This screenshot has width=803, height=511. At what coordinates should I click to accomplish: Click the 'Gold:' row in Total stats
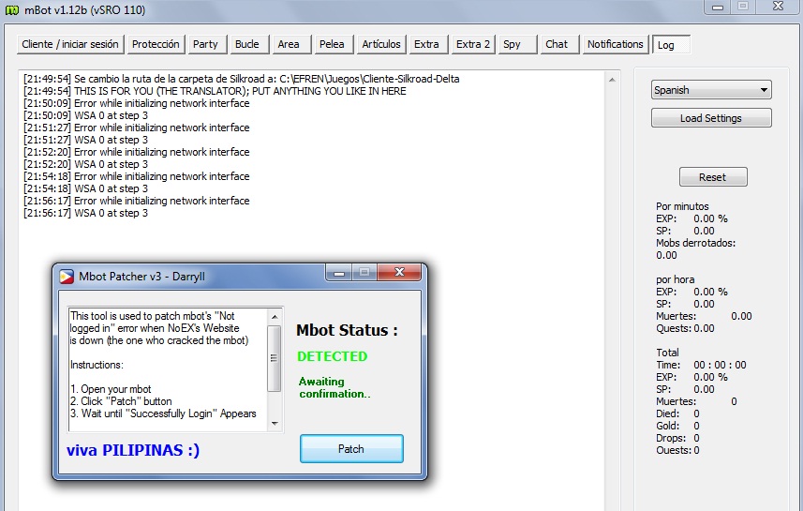(677, 427)
